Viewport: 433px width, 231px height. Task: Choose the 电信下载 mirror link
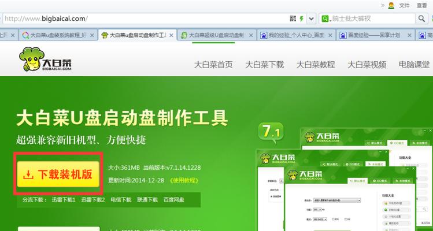click(121, 200)
